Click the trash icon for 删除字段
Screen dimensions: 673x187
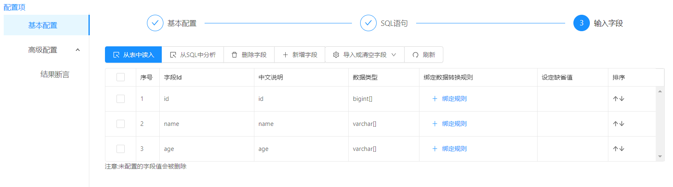point(234,55)
